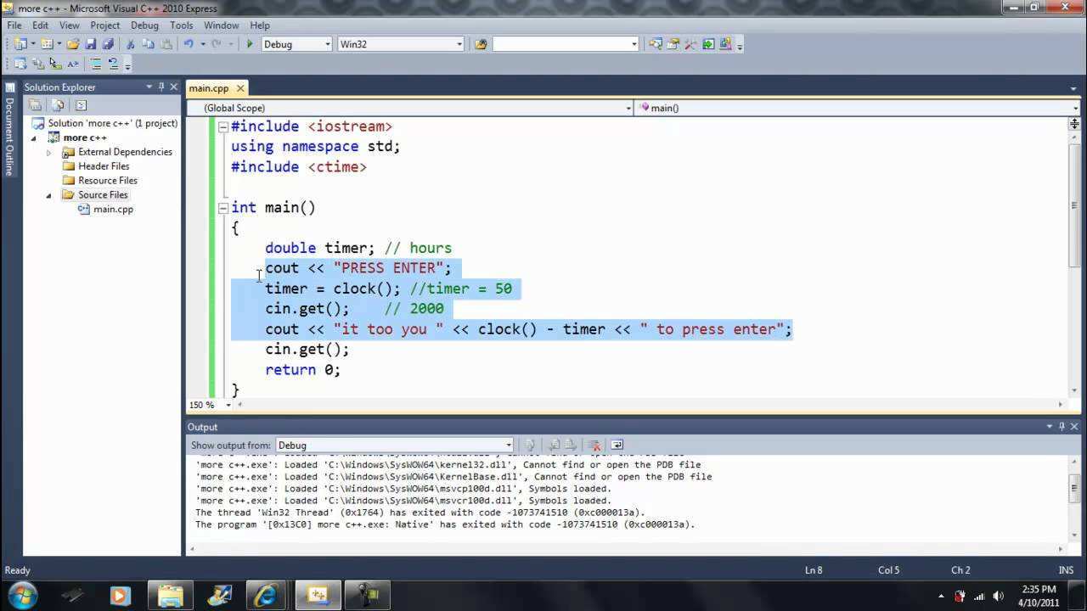Image resolution: width=1087 pixels, height=611 pixels.
Task: Click the Open File folder icon
Action: click(x=73, y=44)
